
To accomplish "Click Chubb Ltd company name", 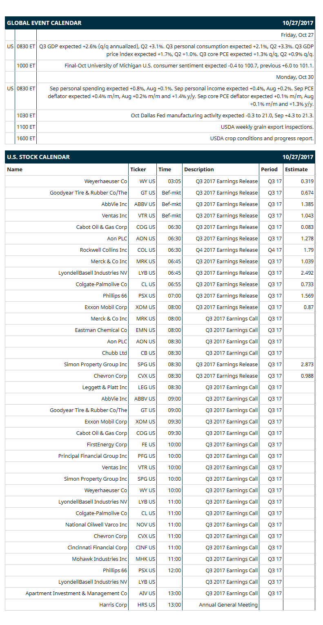I will pyautogui.click(x=115, y=353).
